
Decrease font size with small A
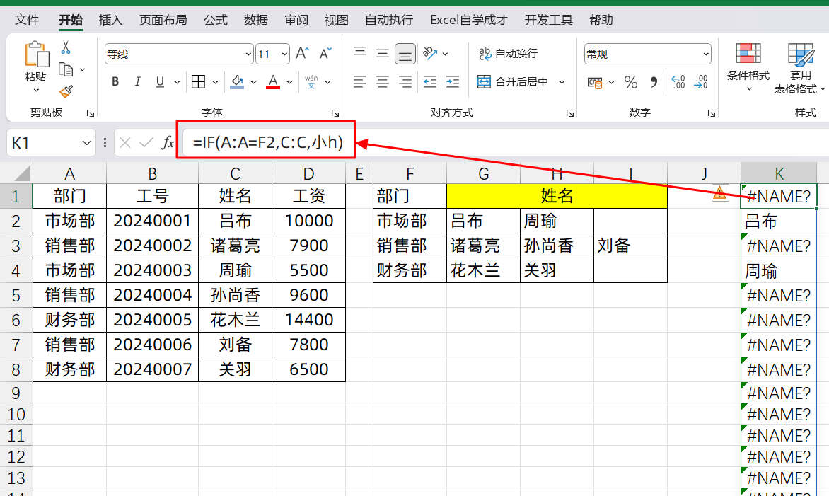pyautogui.click(x=325, y=53)
